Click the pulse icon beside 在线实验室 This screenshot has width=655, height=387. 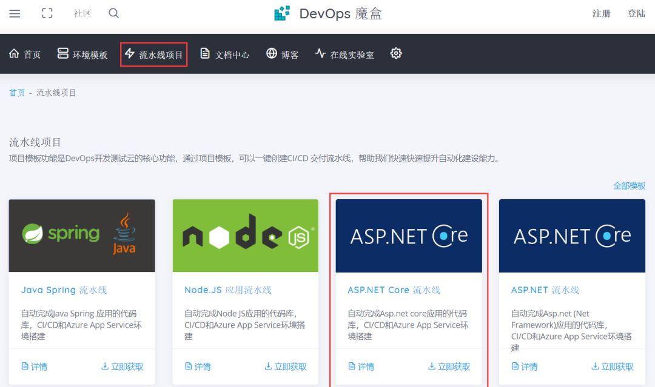tap(320, 53)
